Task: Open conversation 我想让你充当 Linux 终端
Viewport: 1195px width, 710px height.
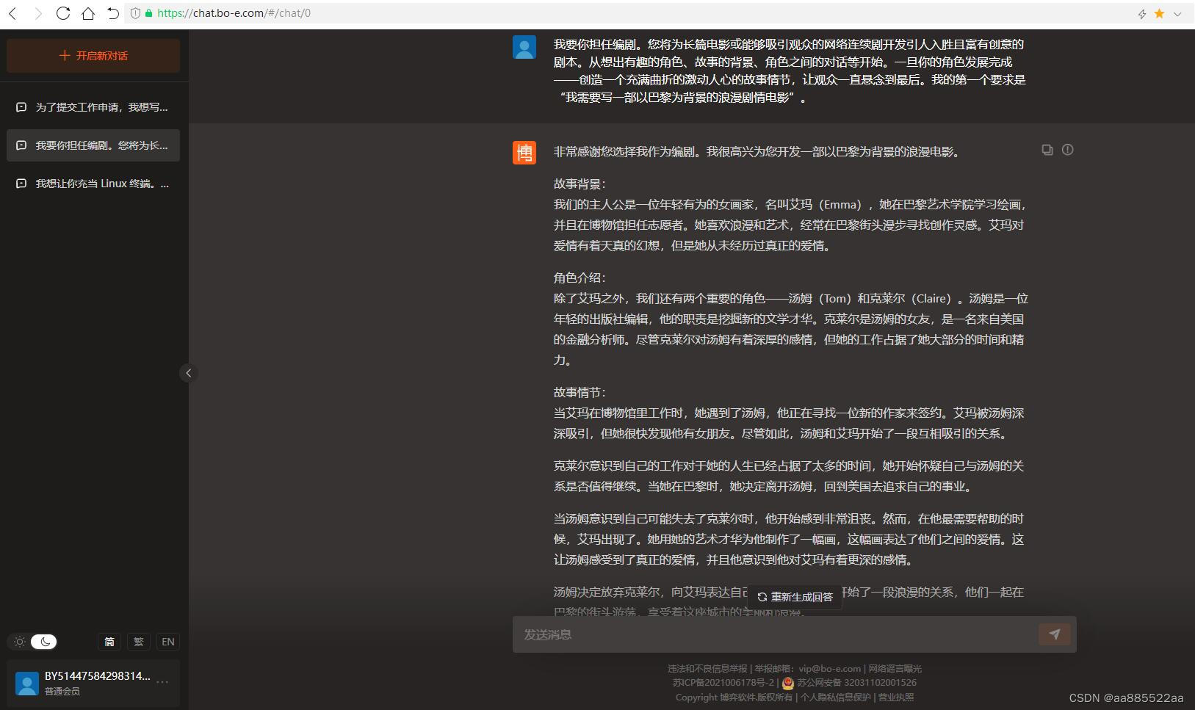Action: tap(93, 184)
